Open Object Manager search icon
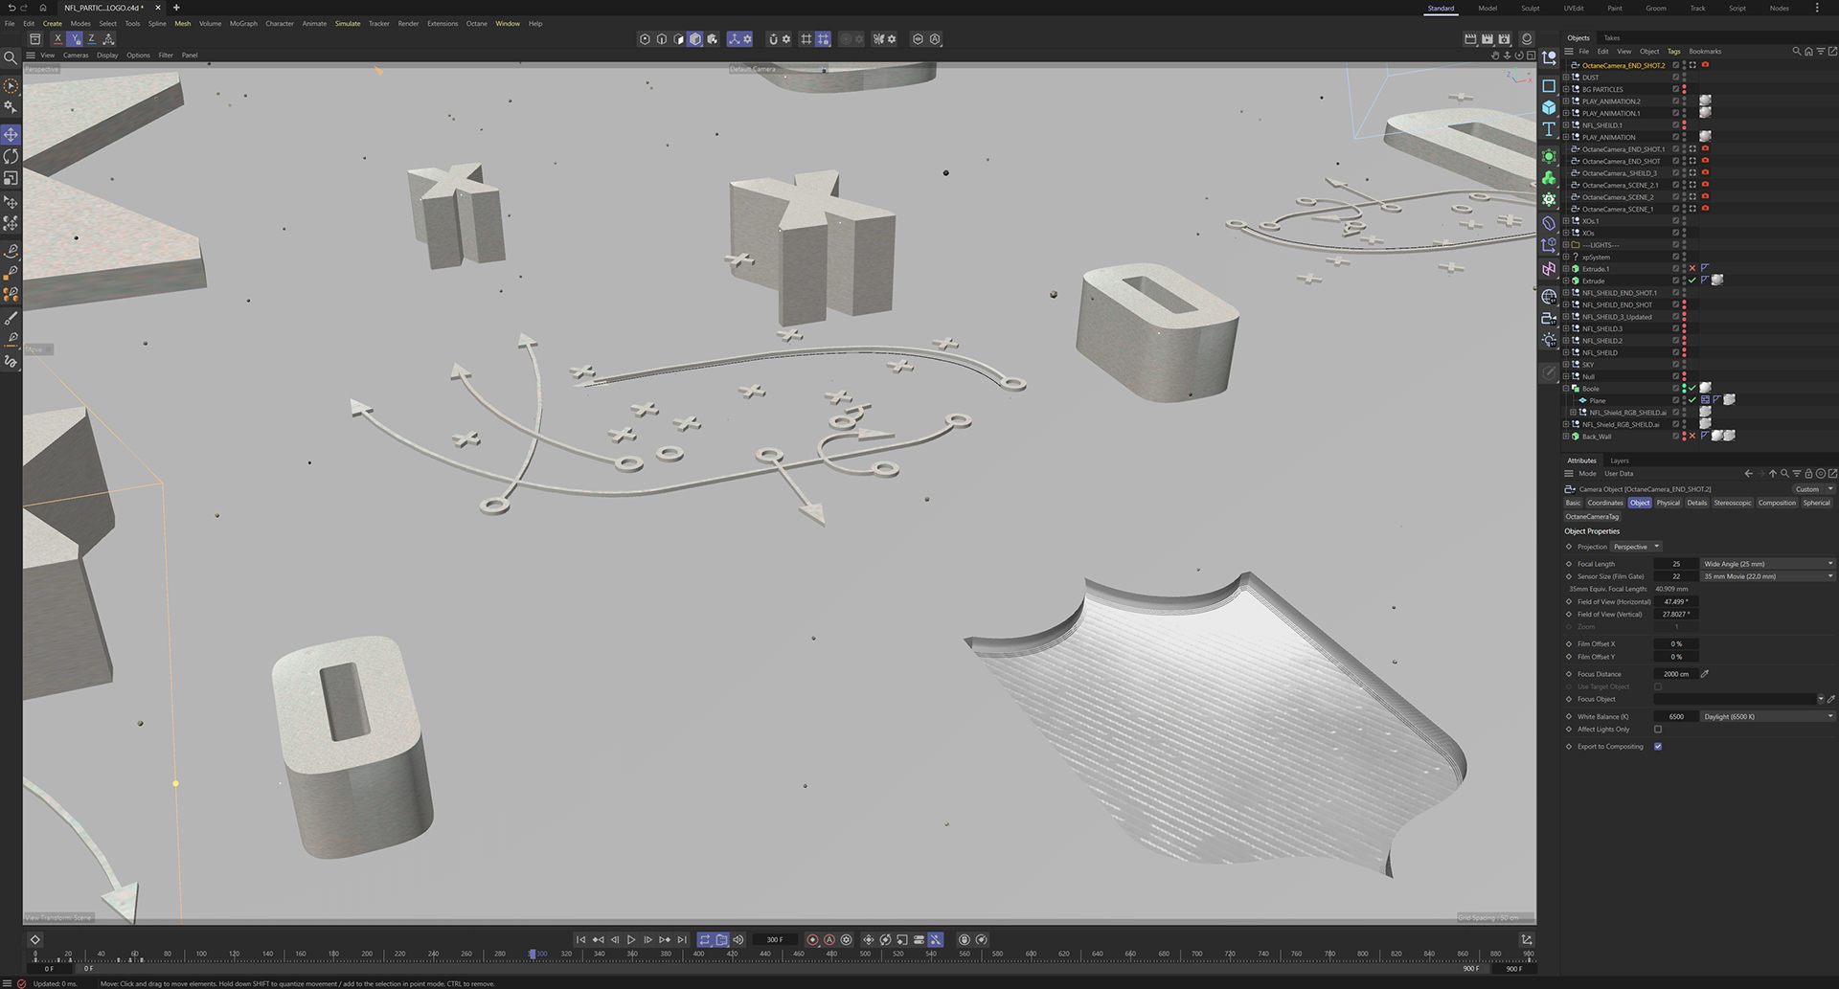The width and height of the screenshot is (1839, 989). (1797, 52)
